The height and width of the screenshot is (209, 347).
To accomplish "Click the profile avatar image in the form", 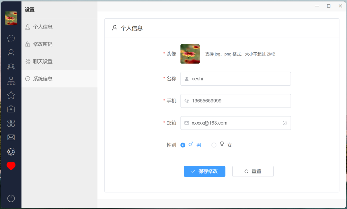I will pyautogui.click(x=190, y=54).
